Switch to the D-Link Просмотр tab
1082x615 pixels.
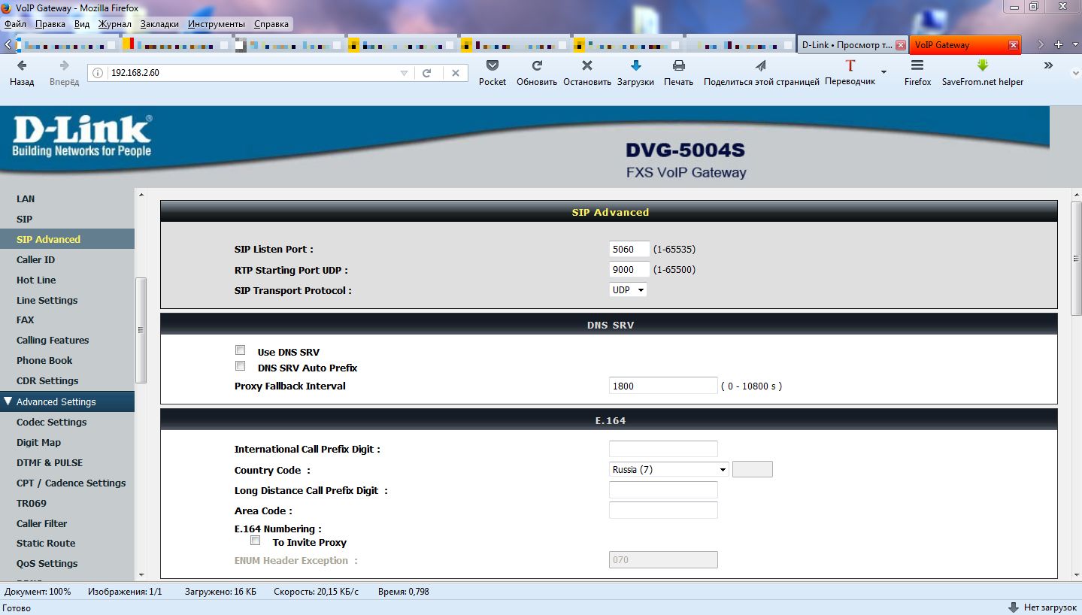[847, 45]
